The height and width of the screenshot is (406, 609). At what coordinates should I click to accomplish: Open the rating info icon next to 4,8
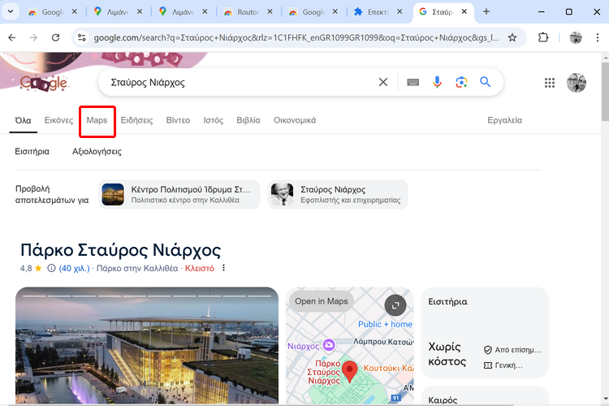tap(51, 268)
